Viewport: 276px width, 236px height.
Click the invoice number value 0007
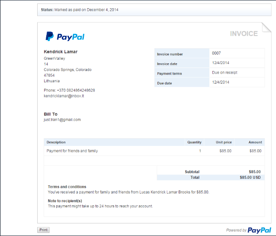(x=216, y=53)
